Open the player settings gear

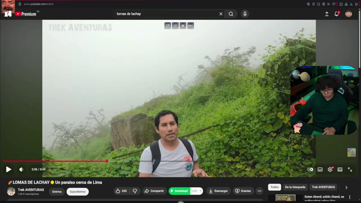(x=330, y=169)
